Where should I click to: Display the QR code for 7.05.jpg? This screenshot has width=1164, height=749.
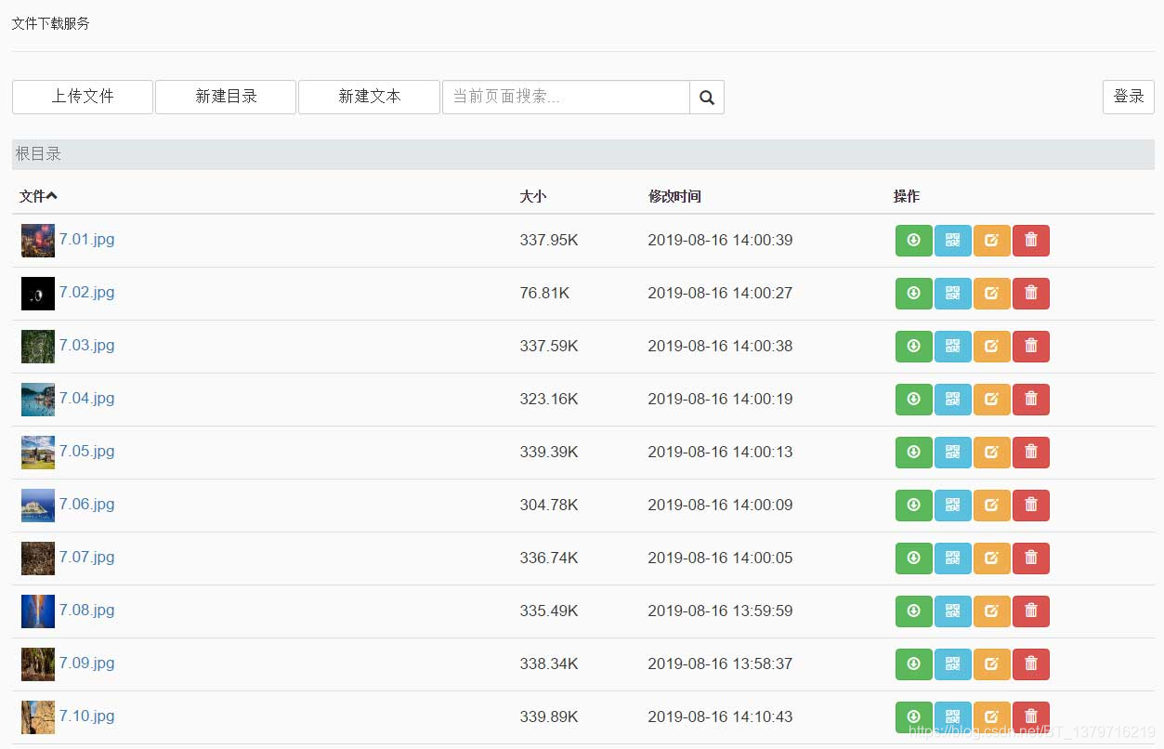click(953, 452)
